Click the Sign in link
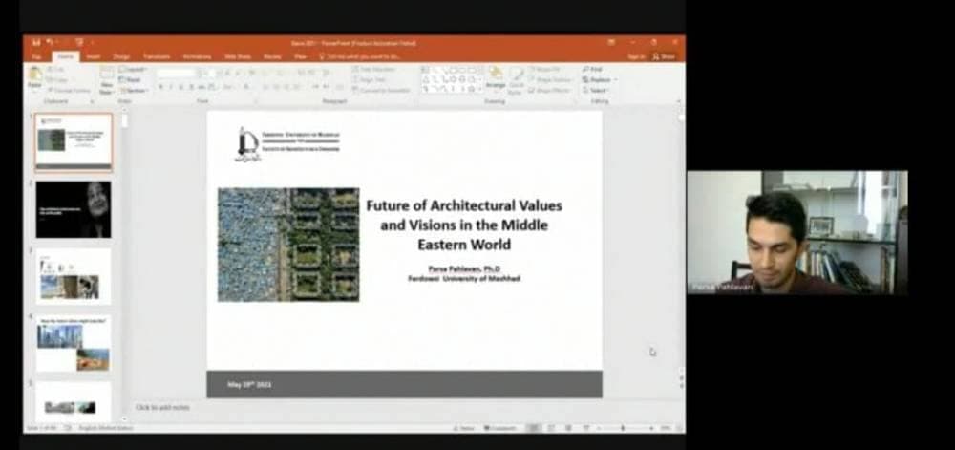 tap(636, 56)
